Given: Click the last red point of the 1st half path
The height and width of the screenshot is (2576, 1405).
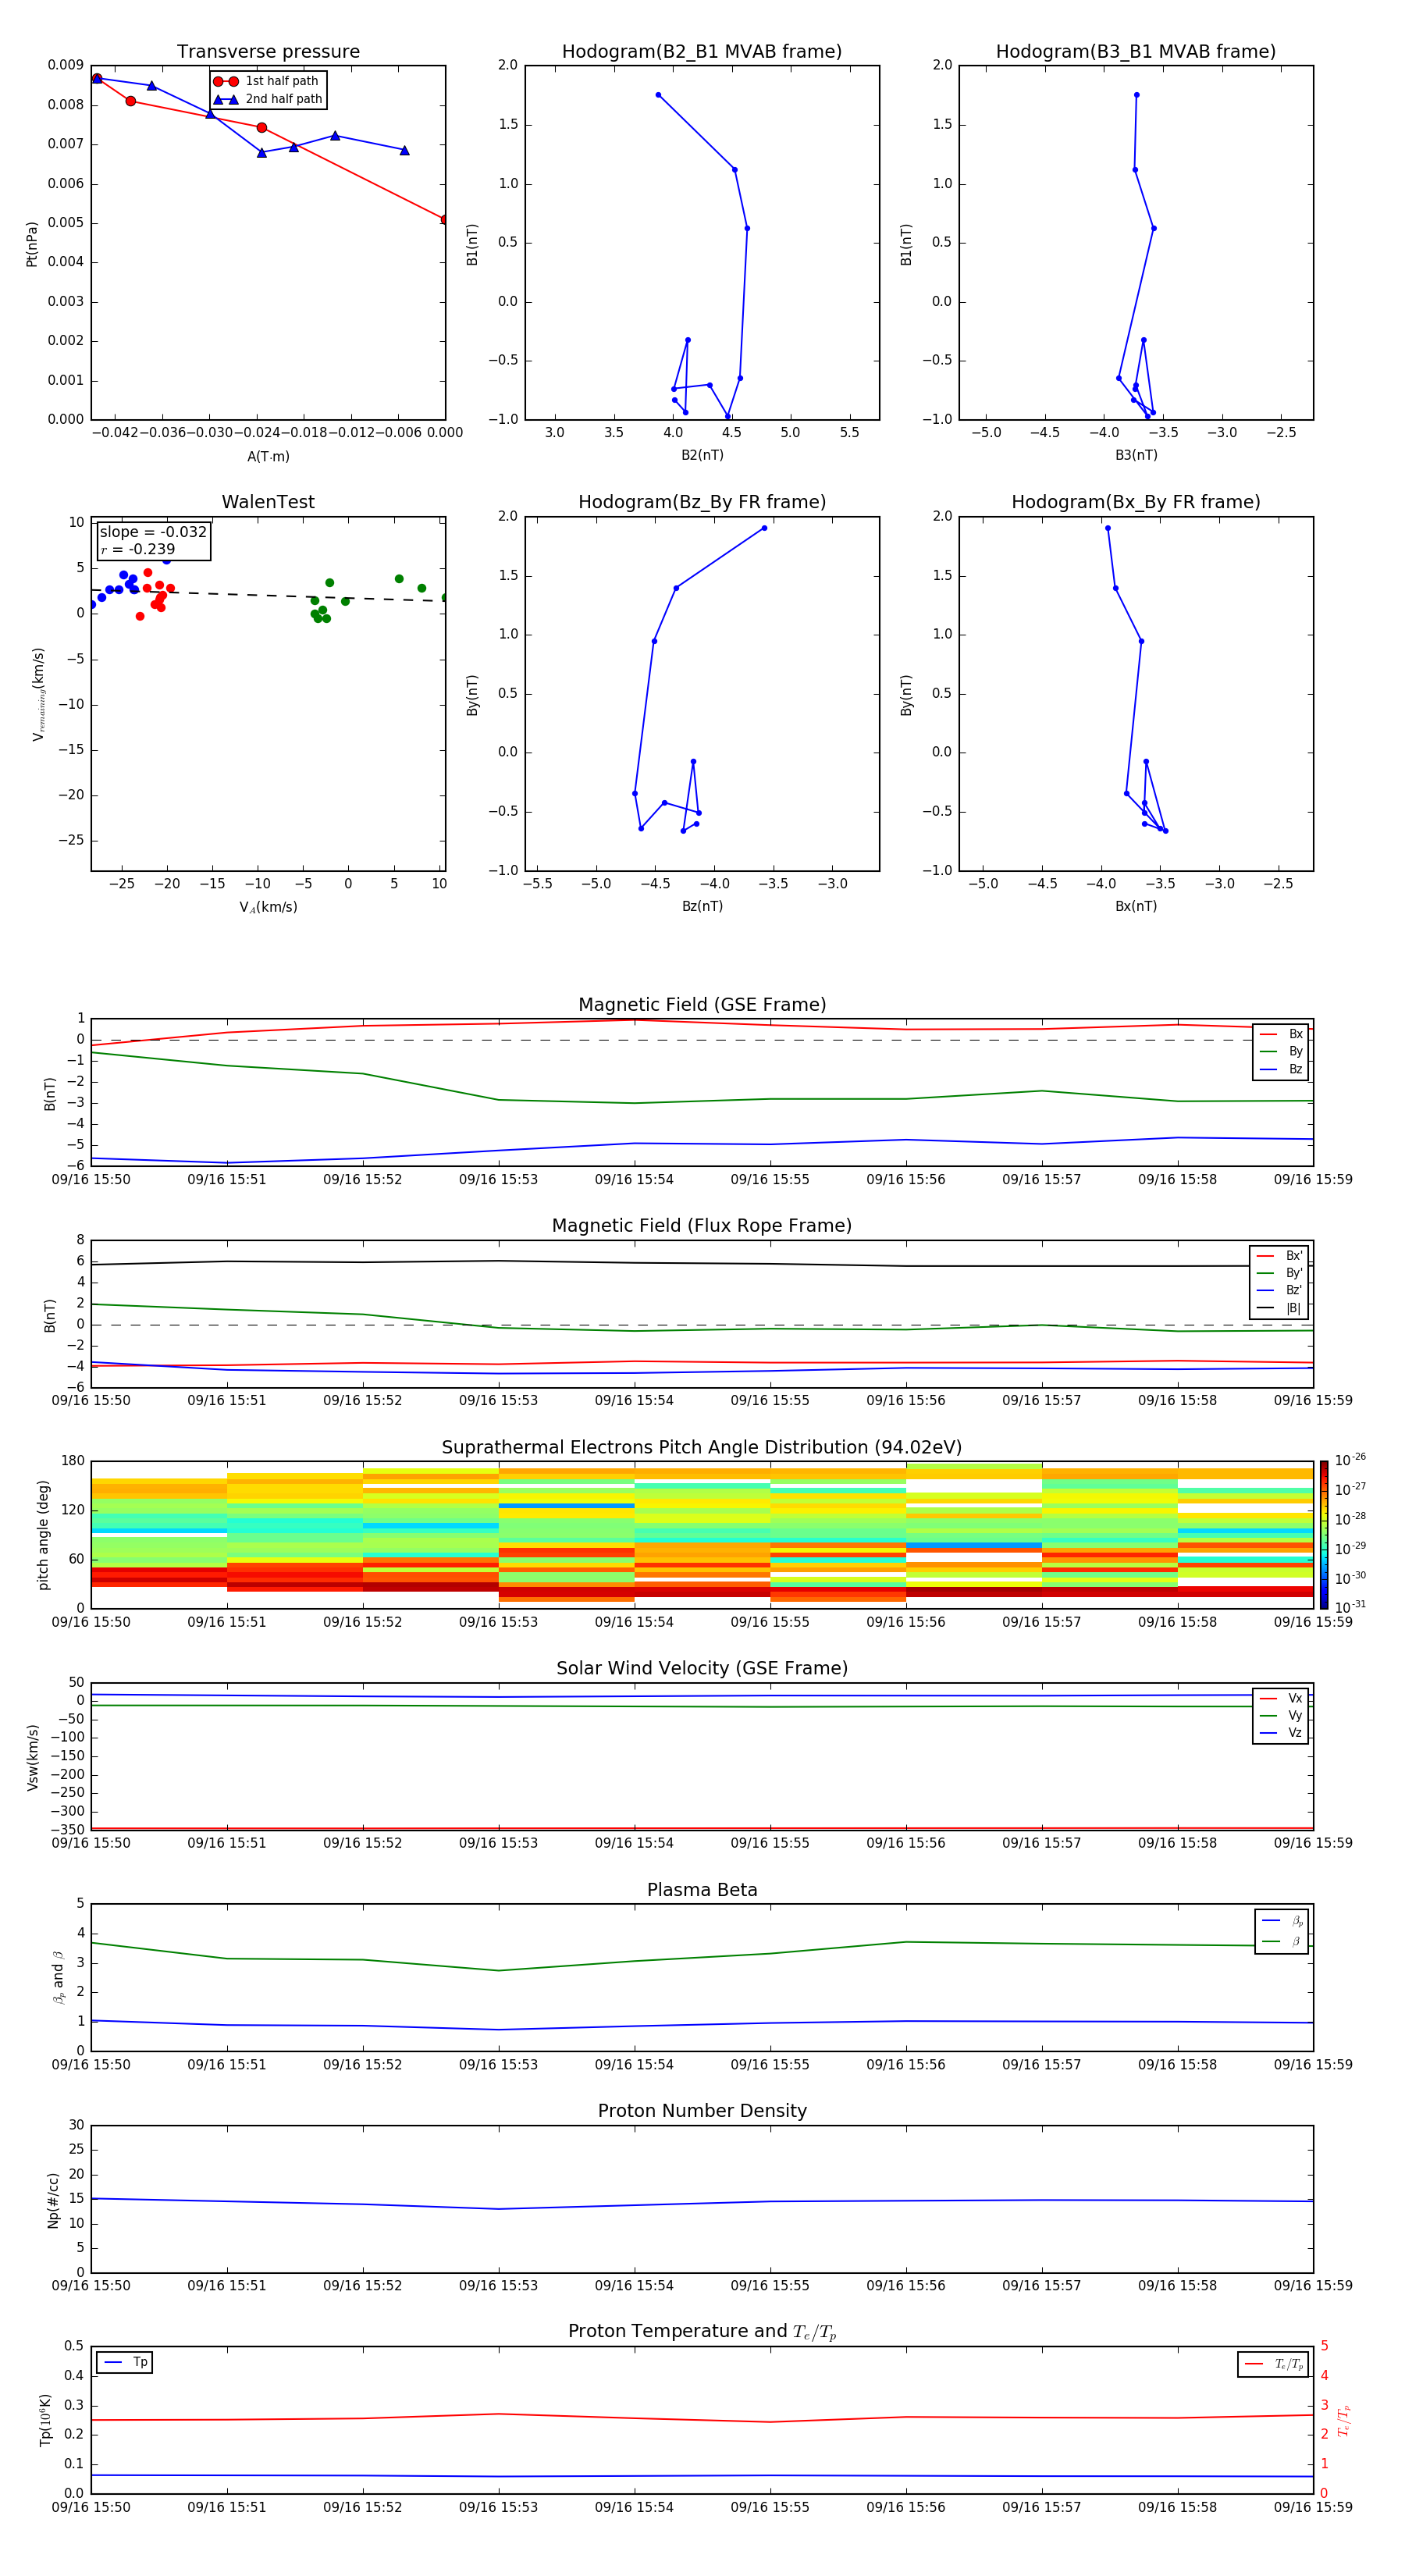Looking at the screenshot, I should click(x=444, y=219).
